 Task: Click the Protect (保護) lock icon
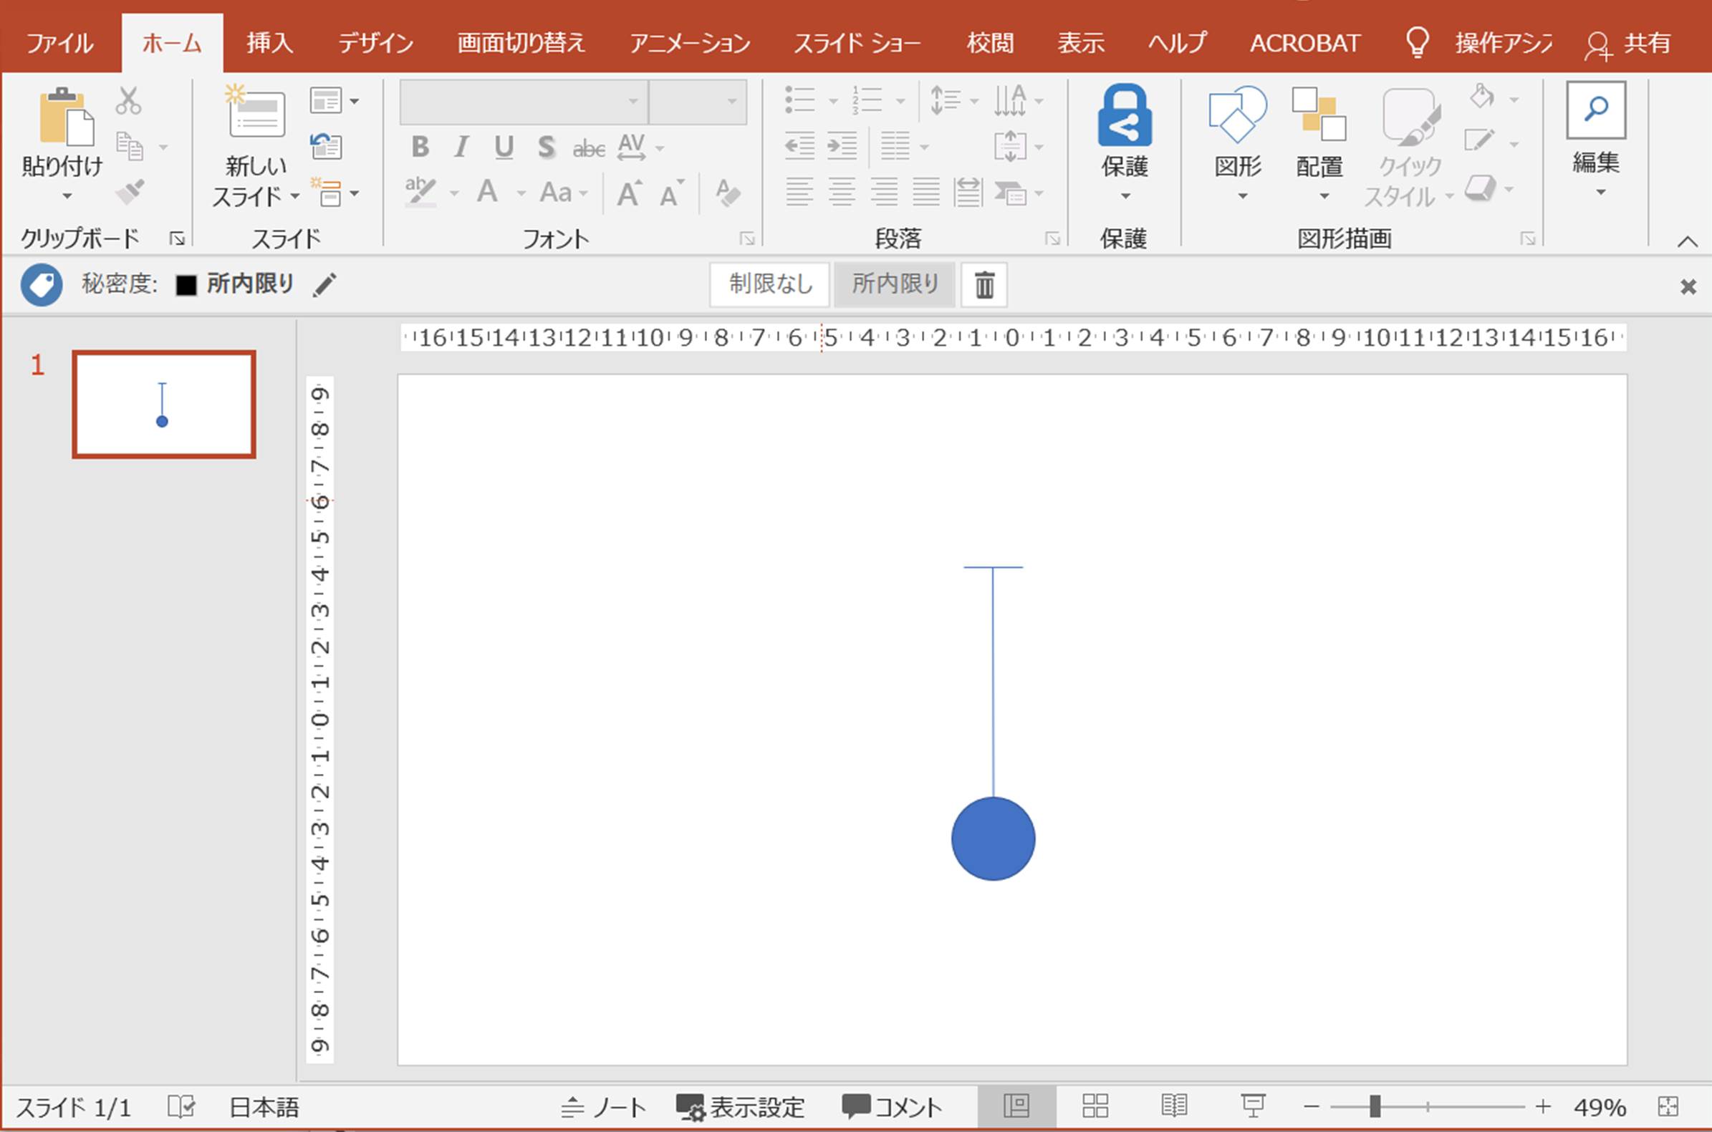[x=1124, y=117]
